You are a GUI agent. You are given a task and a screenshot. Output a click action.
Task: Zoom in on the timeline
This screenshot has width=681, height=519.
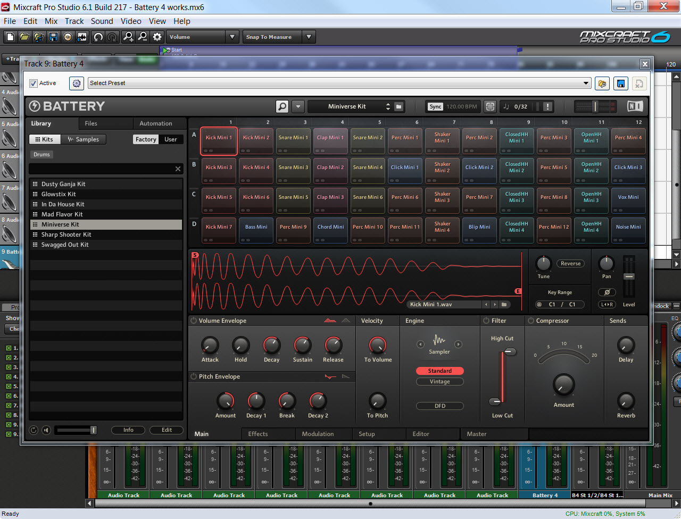tap(128, 37)
